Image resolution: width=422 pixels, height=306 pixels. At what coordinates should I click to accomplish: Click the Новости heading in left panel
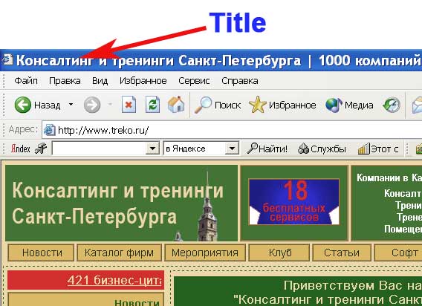(137, 302)
